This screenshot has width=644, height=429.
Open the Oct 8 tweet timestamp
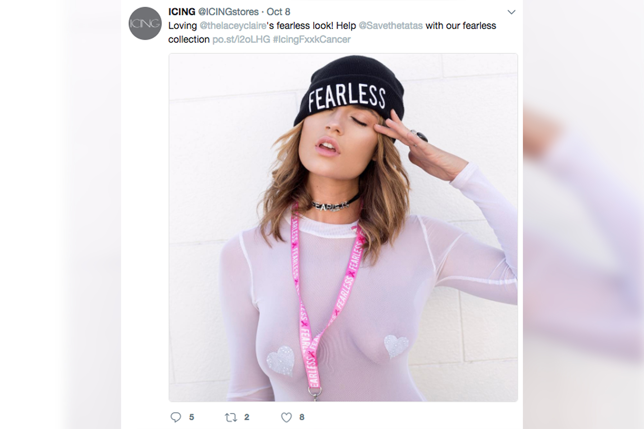[x=278, y=12]
